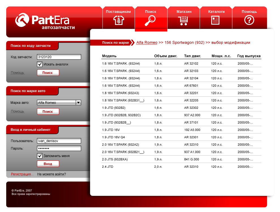Click into the 'Пароль' password field
The image size is (280, 212).
59,149
